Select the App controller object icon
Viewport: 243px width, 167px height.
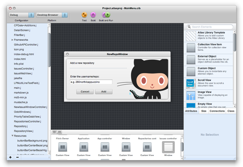click(105, 147)
